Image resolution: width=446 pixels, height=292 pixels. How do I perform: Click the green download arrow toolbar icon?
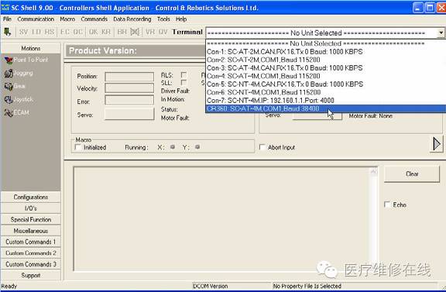click(8, 32)
